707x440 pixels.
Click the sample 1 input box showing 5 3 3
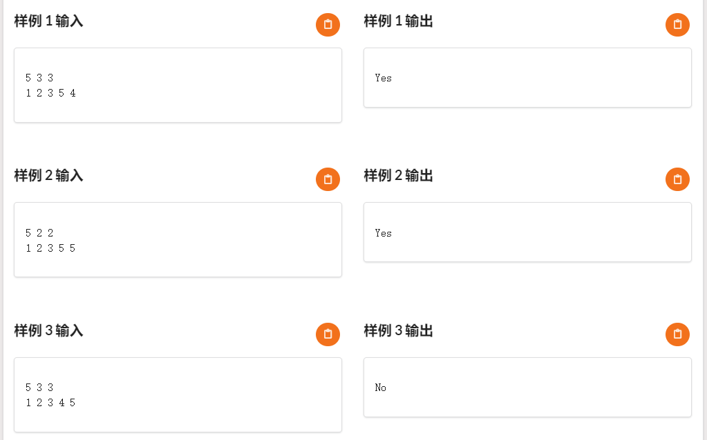pyautogui.click(x=178, y=85)
